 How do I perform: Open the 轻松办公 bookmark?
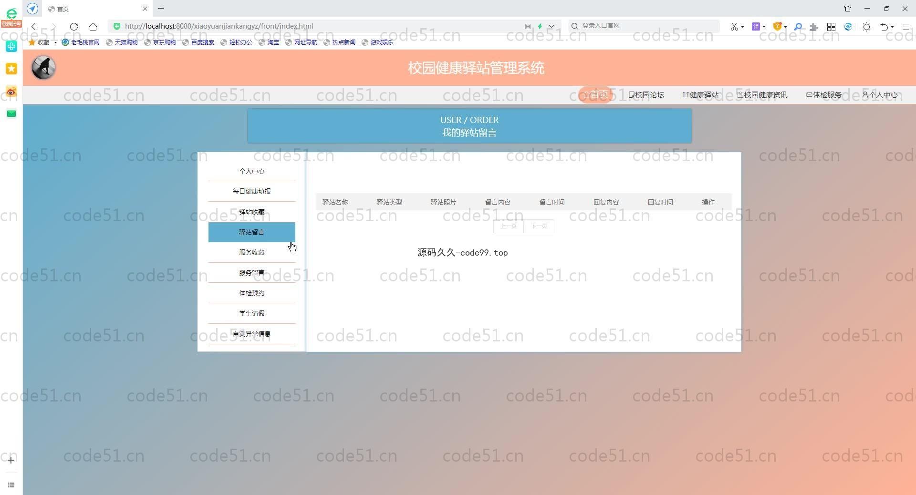coord(236,42)
